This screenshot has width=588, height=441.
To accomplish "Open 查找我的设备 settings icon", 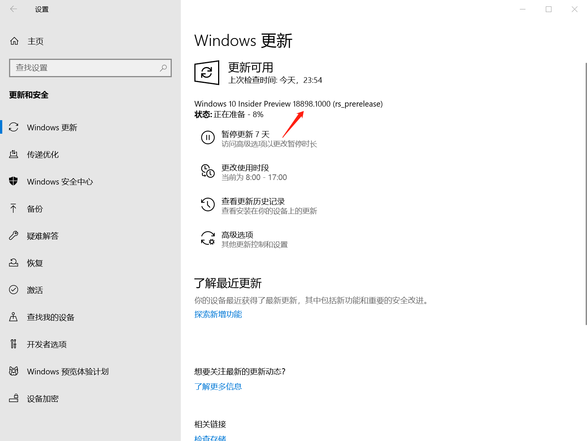I will point(14,317).
